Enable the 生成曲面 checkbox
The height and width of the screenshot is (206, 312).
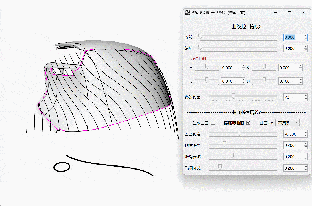(x=213, y=123)
